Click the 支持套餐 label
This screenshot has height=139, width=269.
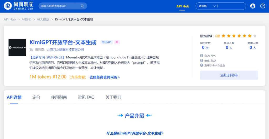coord(78,77)
